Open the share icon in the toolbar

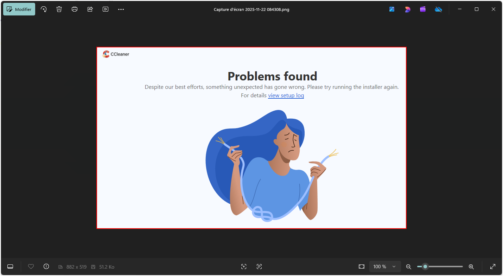(90, 9)
